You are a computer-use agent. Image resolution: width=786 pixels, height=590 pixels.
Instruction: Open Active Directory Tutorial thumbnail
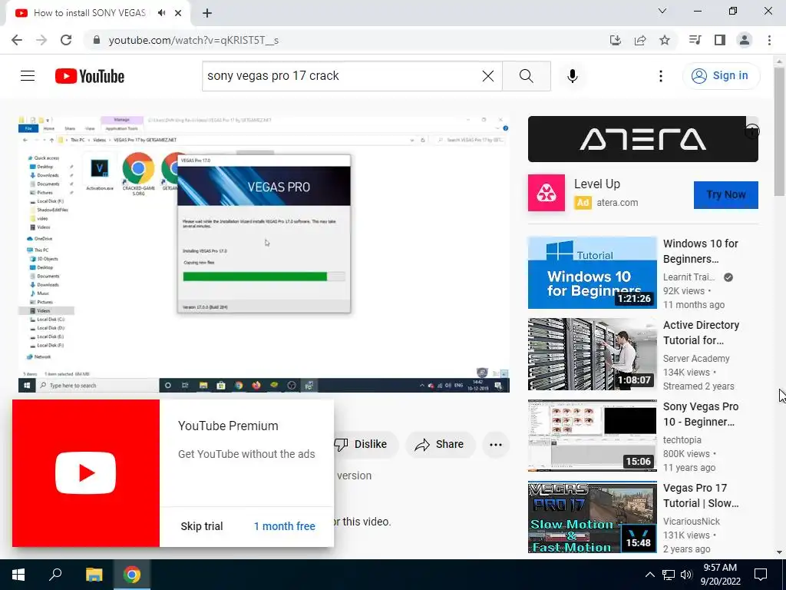592,354
